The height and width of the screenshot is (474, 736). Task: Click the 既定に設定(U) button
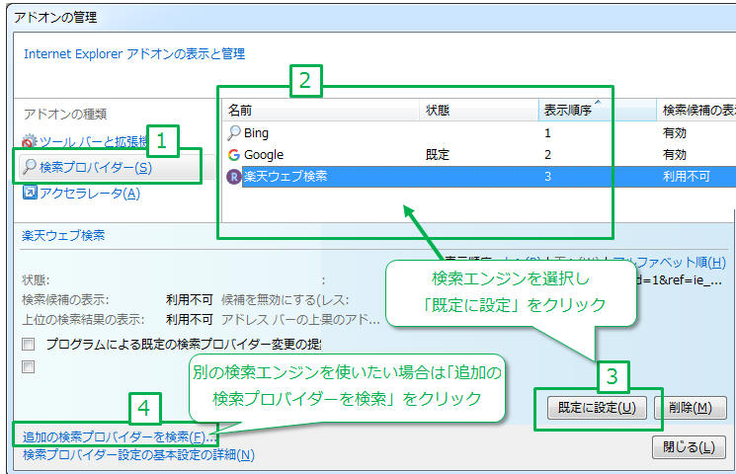point(597,408)
